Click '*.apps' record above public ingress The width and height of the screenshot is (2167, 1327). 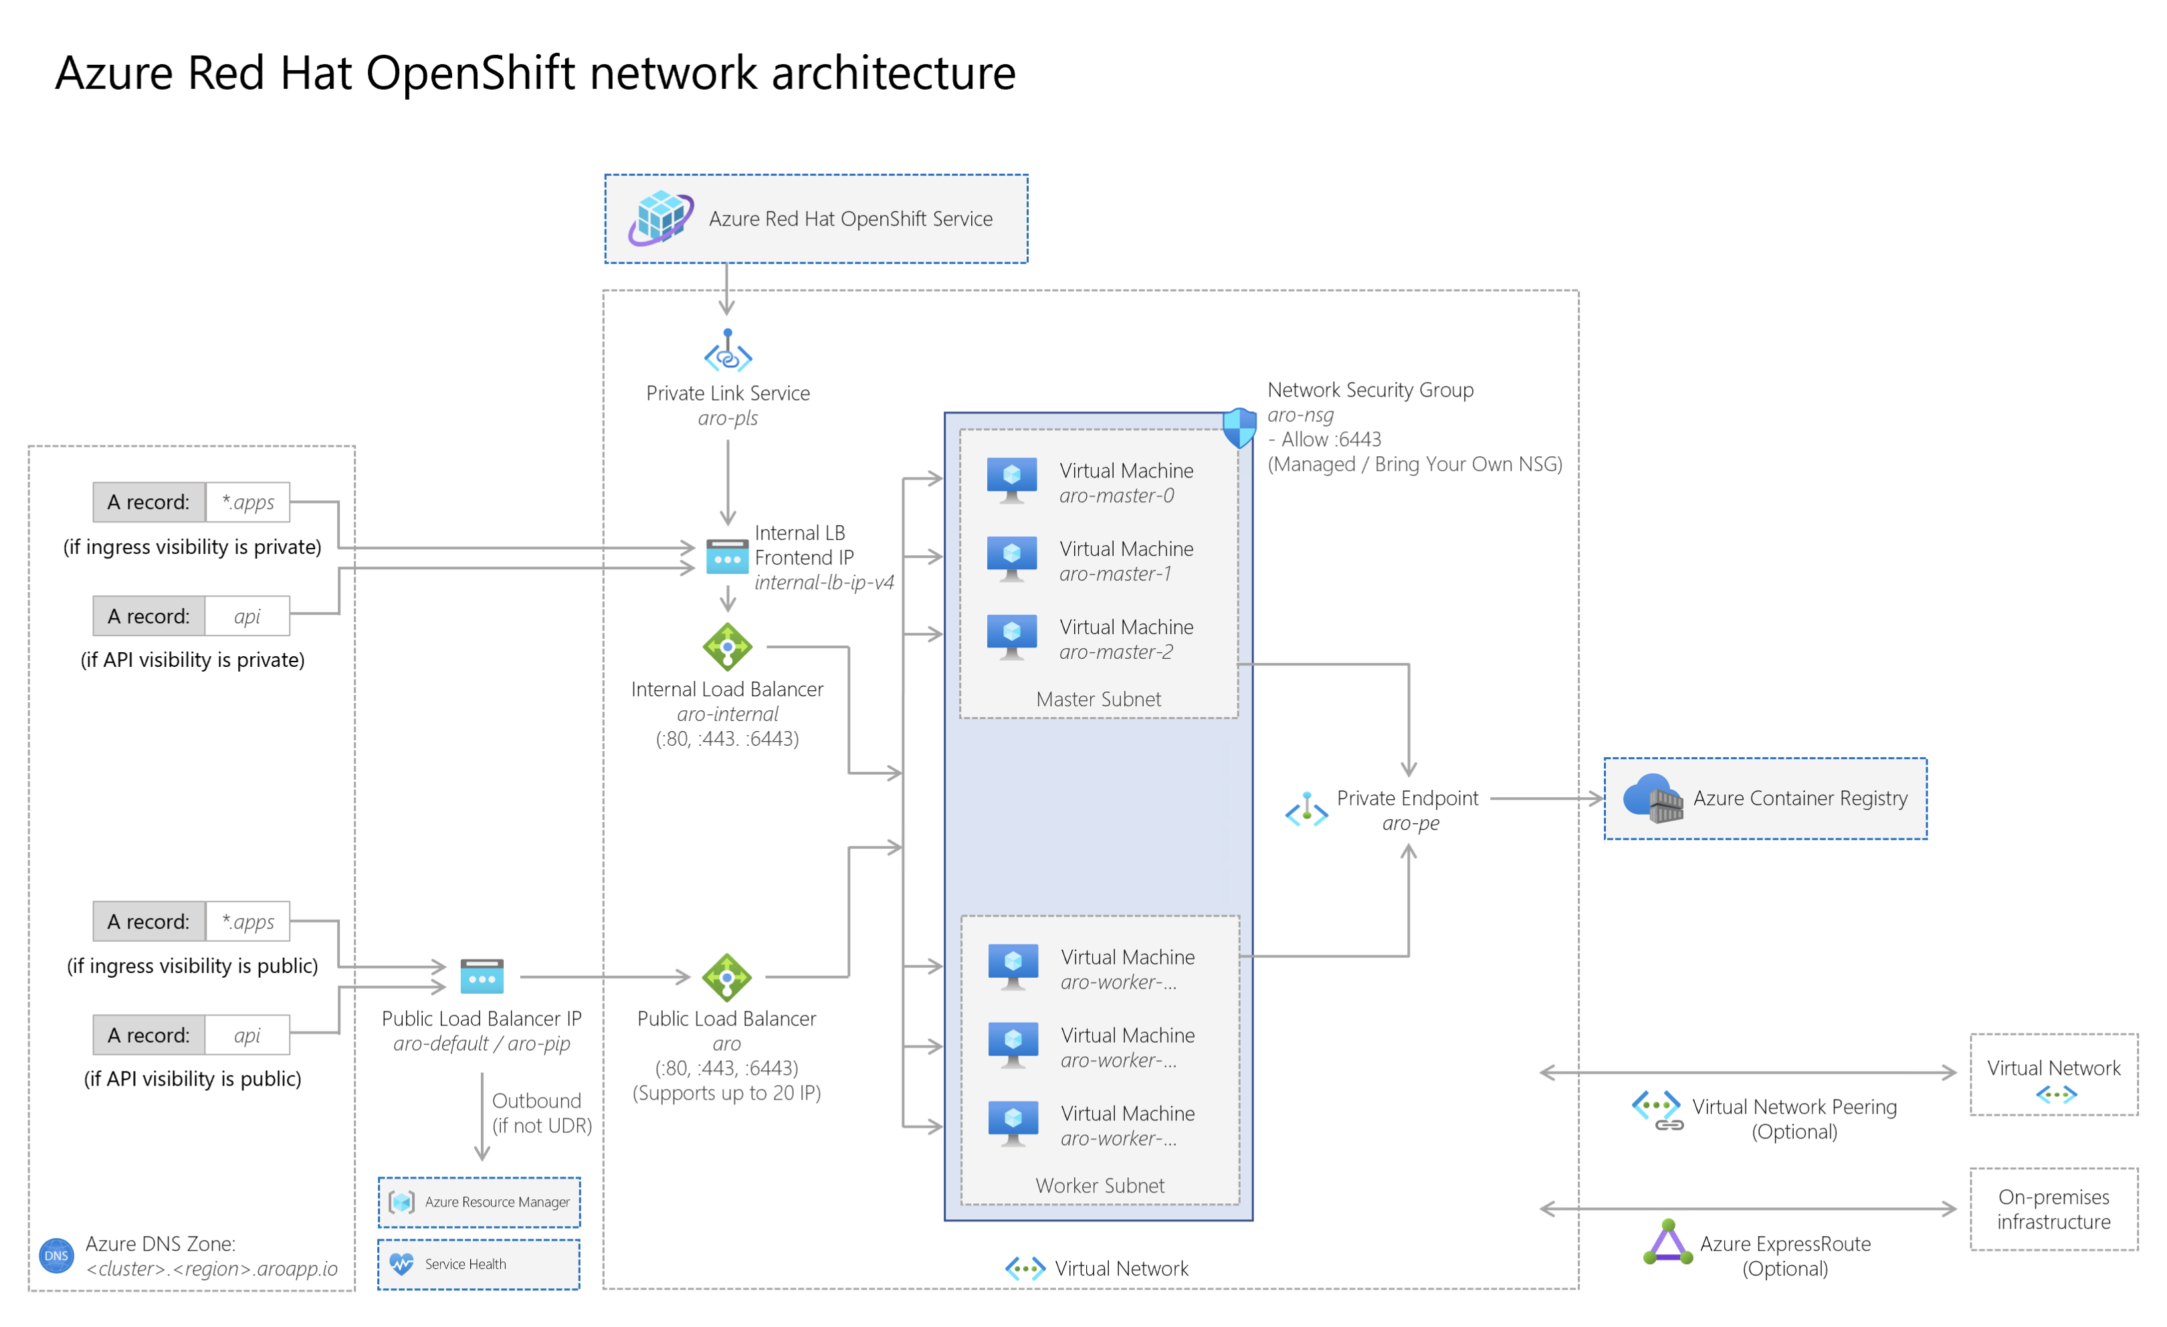pyautogui.click(x=248, y=922)
